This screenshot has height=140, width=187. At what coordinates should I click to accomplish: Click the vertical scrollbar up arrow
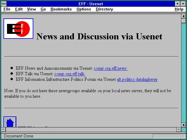pyautogui.click(x=183, y=16)
